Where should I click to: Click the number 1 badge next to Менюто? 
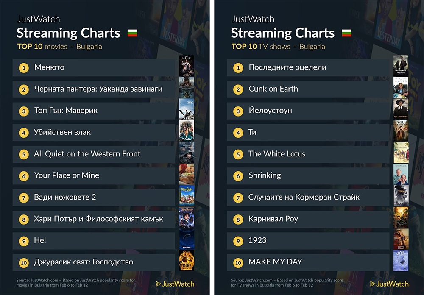click(24, 67)
